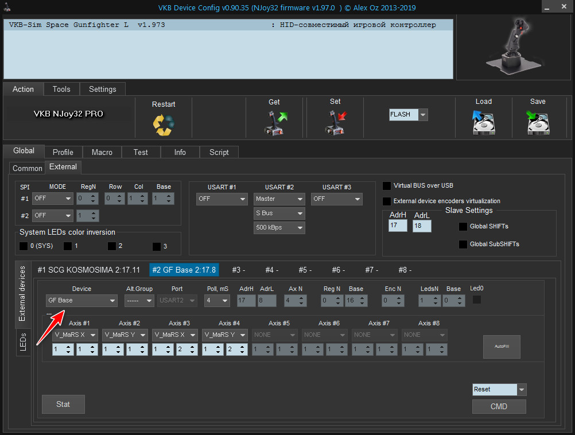575x435 pixels.
Task: Open the Poll mS dropdown
Action: tap(217, 300)
